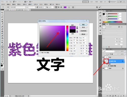Select the Eyedropper tool

pos(2,24)
